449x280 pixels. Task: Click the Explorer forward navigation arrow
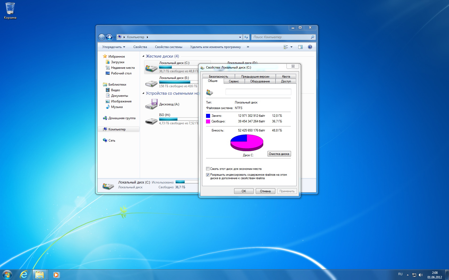tap(109, 37)
